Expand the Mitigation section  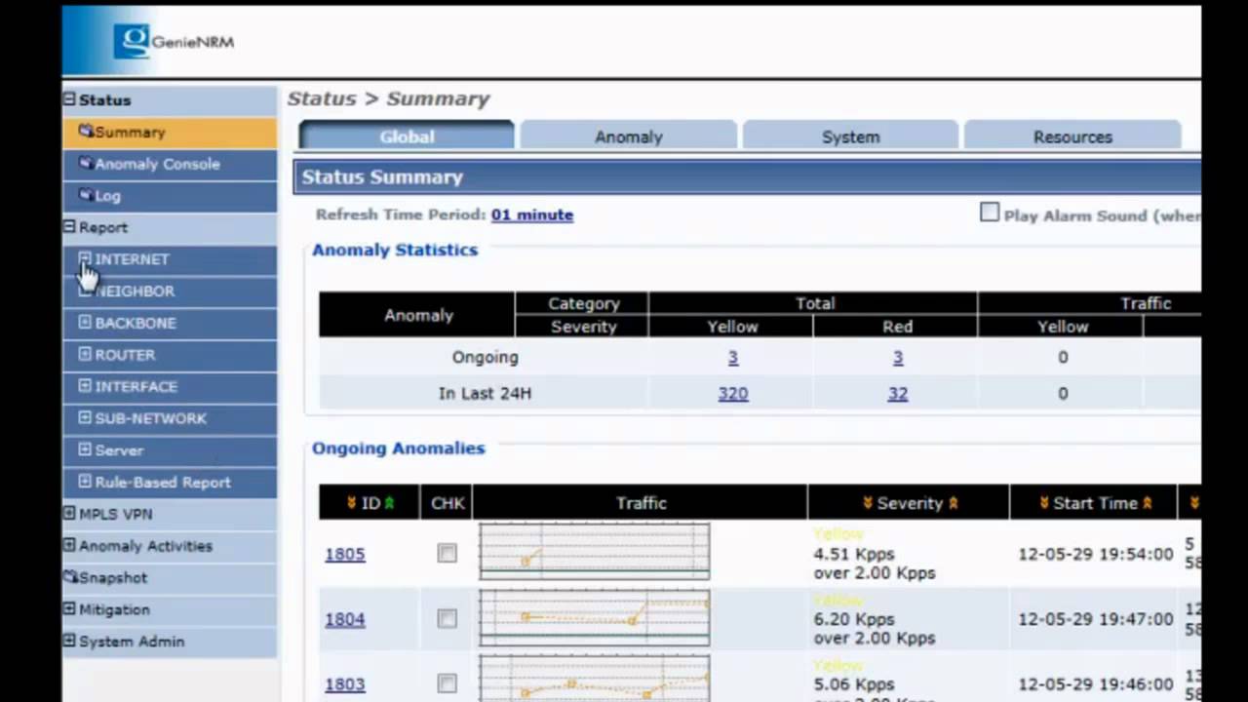point(69,609)
